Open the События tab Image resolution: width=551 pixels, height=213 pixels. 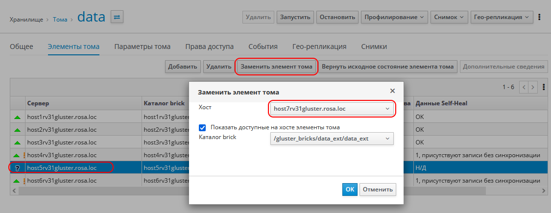[x=263, y=47]
